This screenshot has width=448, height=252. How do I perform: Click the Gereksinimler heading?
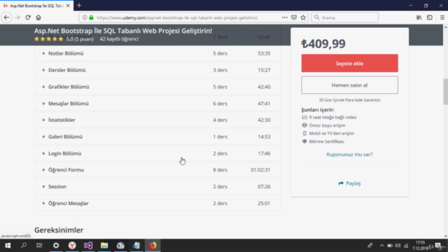click(x=59, y=230)
